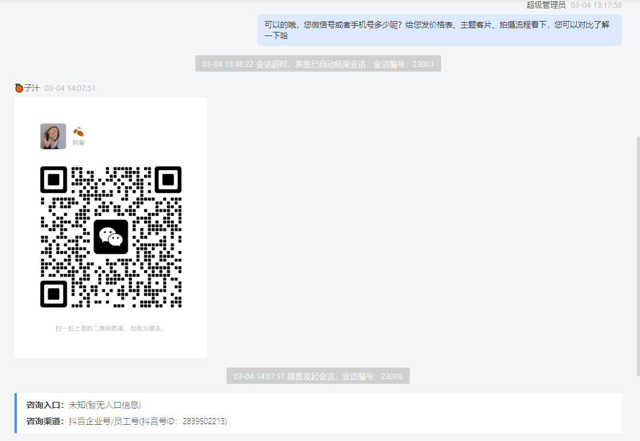Click timestamp 03-04 13:17:58
640x441 pixels.
[x=596, y=5]
